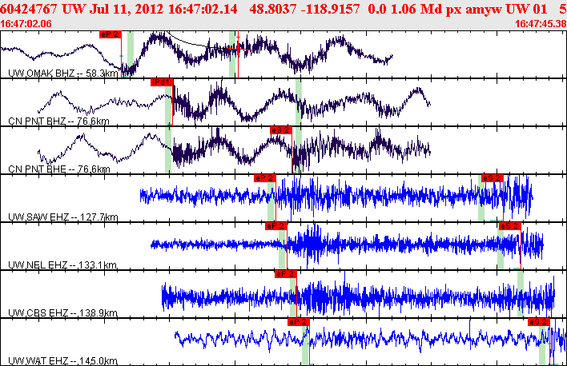Click the event ID 60424767 in header
567x366 pixels.
[x=29, y=9]
